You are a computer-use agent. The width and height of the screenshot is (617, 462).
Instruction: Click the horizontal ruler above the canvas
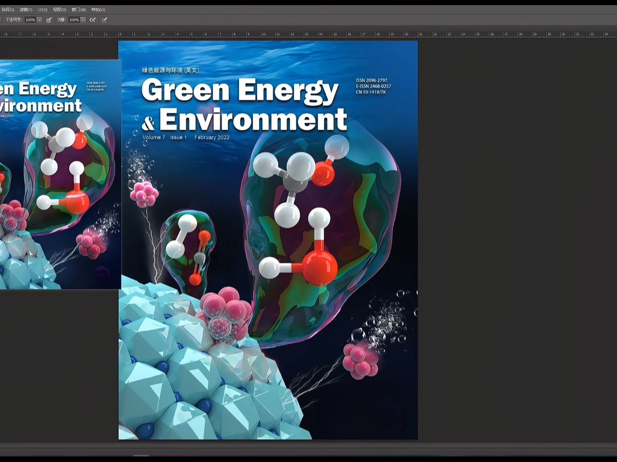pyautogui.click(x=308, y=34)
